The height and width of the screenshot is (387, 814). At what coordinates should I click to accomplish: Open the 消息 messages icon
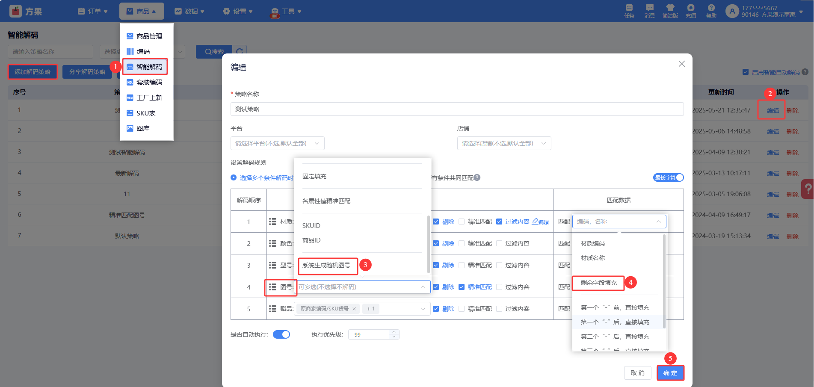click(x=649, y=8)
